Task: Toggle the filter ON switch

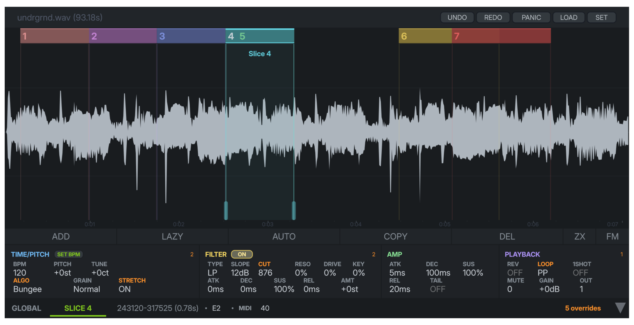Action: 242,254
